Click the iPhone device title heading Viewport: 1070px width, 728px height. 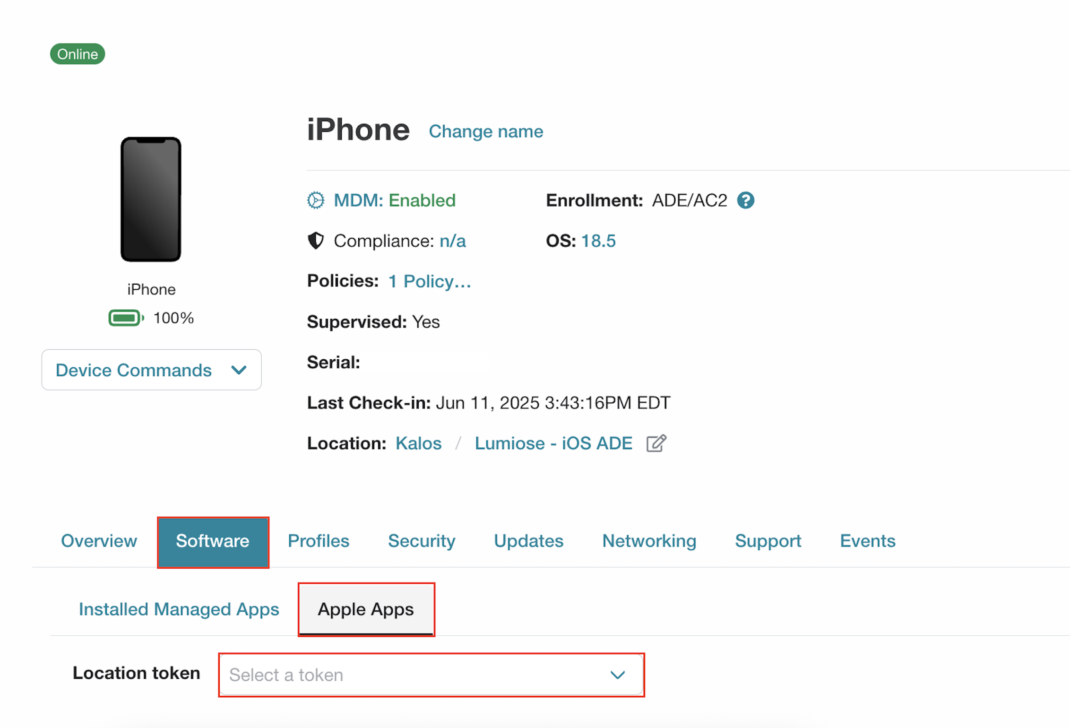(x=358, y=130)
